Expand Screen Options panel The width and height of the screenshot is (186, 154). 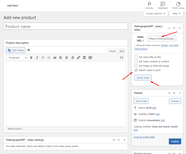pyautogui.click(x=155, y=14)
